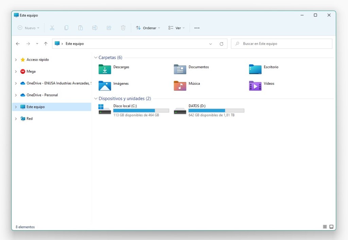Click the Paste icon
This screenshot has width=348, height=240.
(x=81, y=28)
